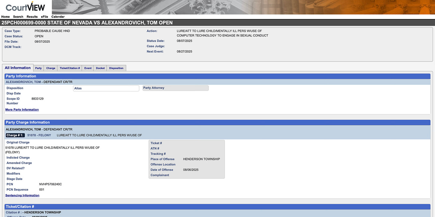The image size is (435, 217).
Task: View the Results menu item
Action: (32, 16)
